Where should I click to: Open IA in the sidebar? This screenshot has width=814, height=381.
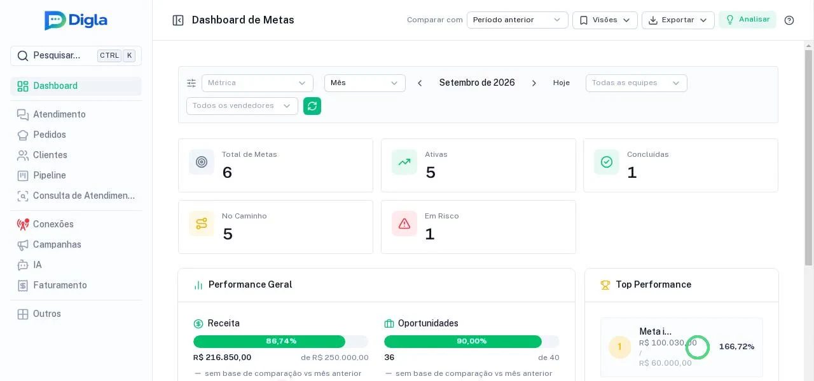76,265
